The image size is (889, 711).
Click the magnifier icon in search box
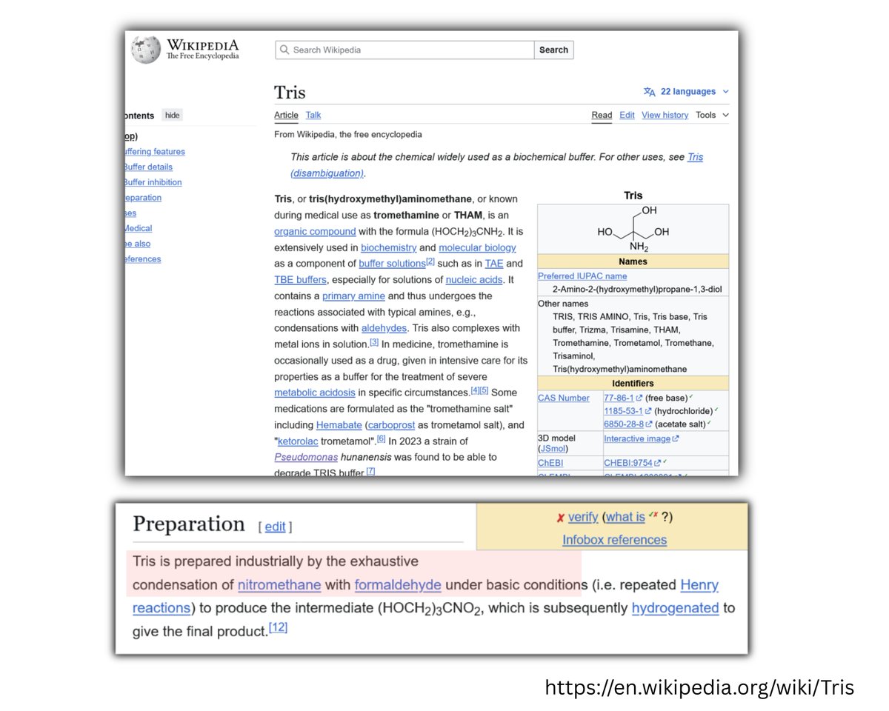284,50
